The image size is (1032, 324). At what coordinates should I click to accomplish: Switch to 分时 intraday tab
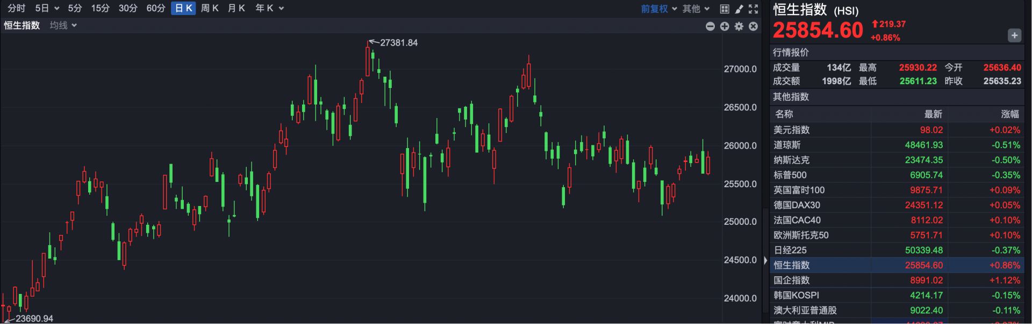click(16, 9)
